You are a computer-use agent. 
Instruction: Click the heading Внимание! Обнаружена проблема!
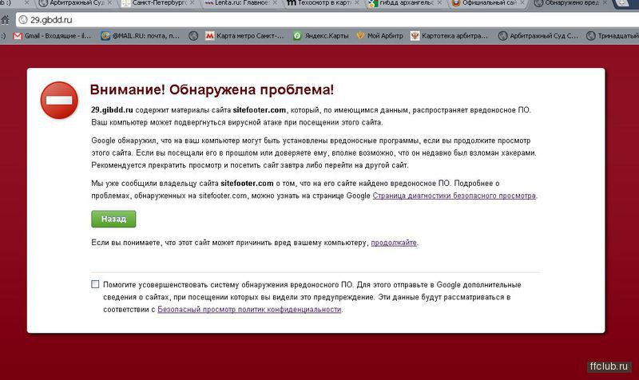pyautogui.click(x=212, y=89)
